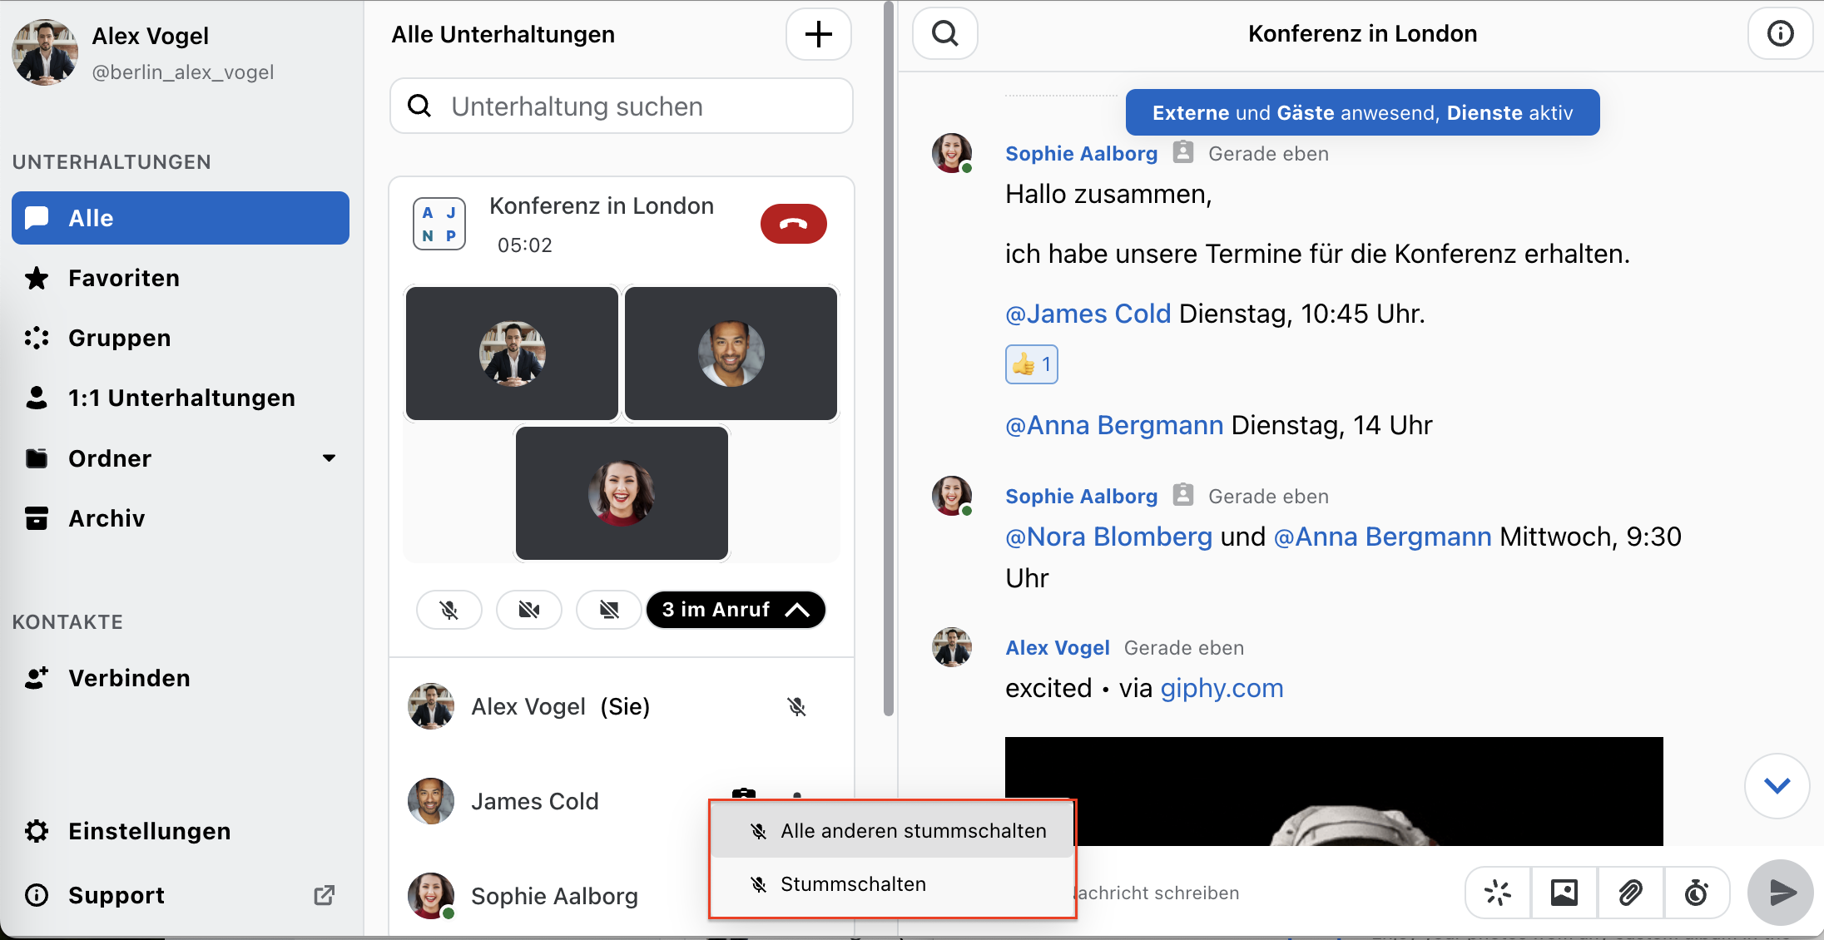The image size is (1824, 940).
Task: Click Sophie Aalborg video tile in call
Action: (x=622, y=493)
